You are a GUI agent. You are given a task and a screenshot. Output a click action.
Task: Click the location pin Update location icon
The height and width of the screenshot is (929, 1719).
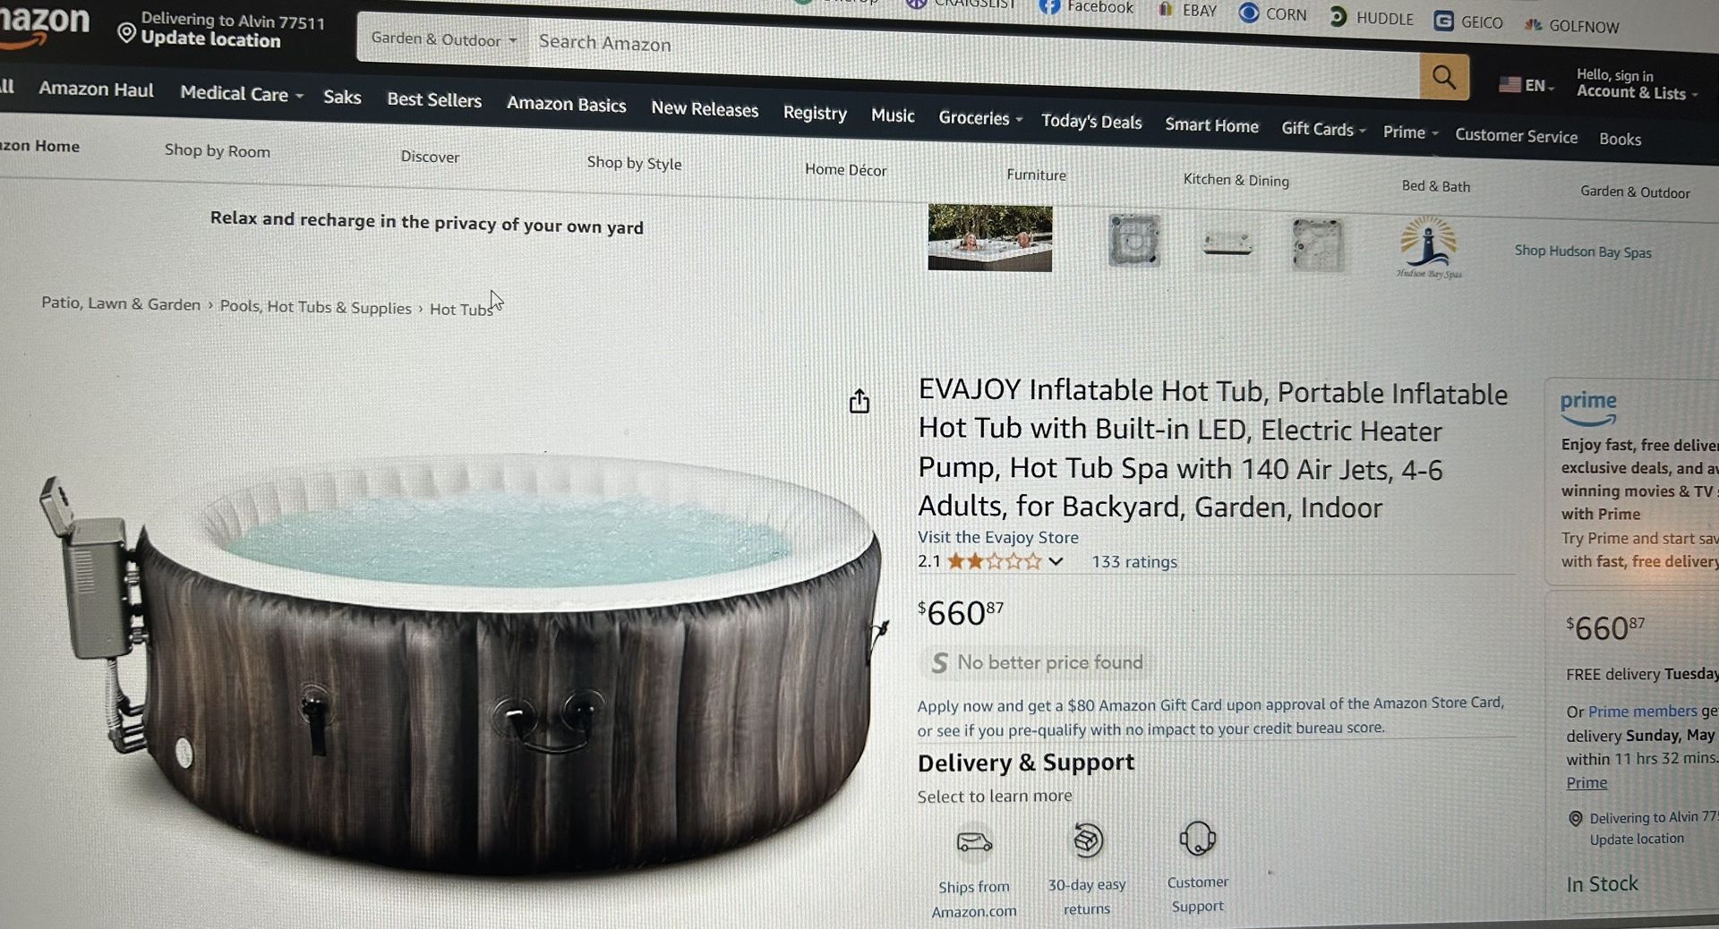pyautogui.click(x=127, y=33)
